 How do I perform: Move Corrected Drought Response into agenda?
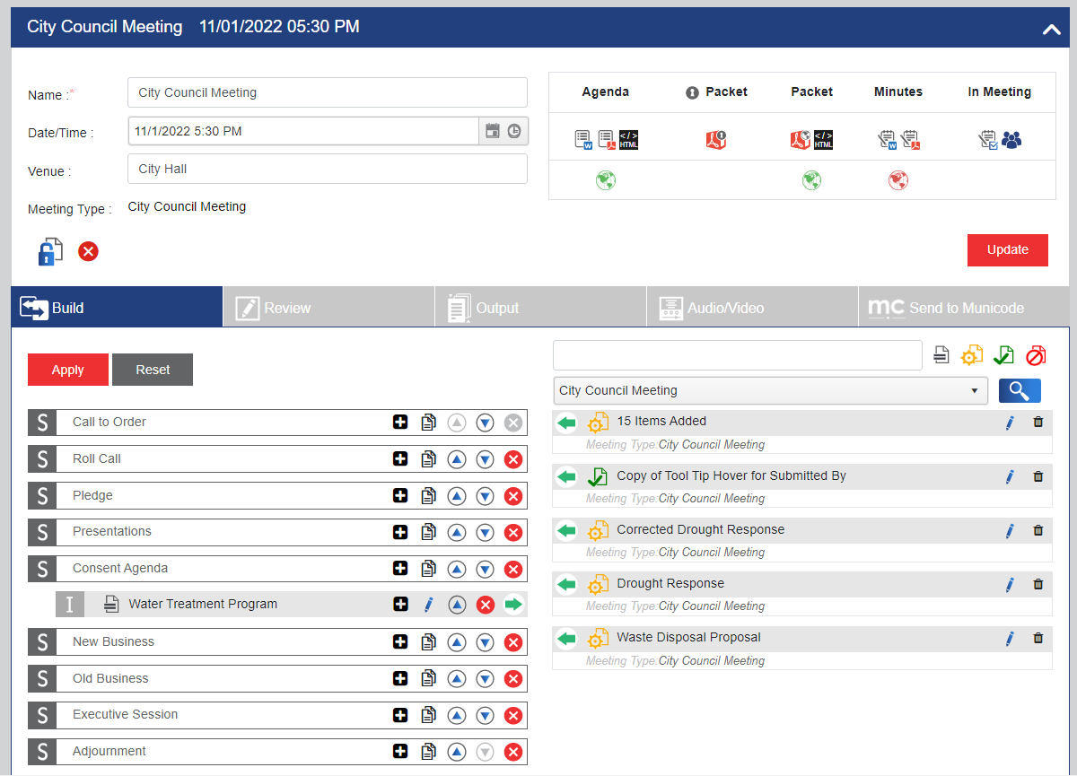[566, 531]
